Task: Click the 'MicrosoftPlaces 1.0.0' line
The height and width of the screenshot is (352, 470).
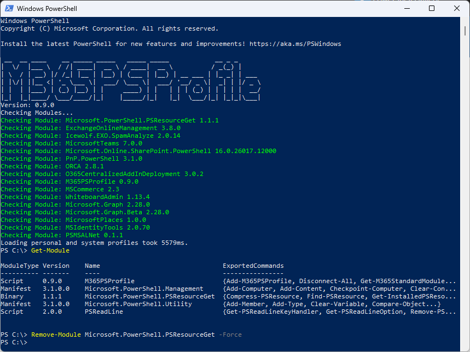Action: pyautogui.click(x=73, y=220)
